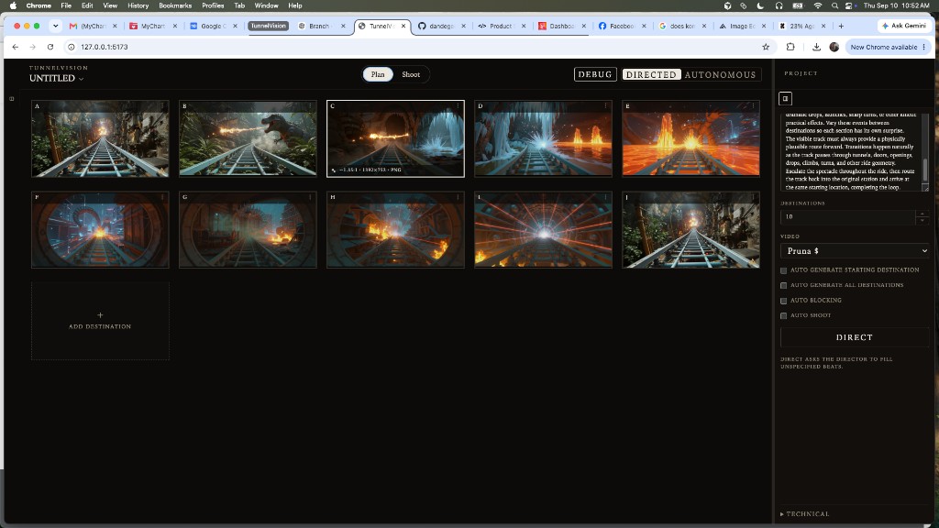This screenshot has height=528, width=939.
Task: Click the Direct button
Action: 855,337
